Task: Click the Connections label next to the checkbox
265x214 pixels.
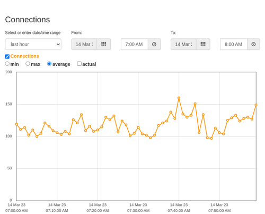Action: click(24, 56)
